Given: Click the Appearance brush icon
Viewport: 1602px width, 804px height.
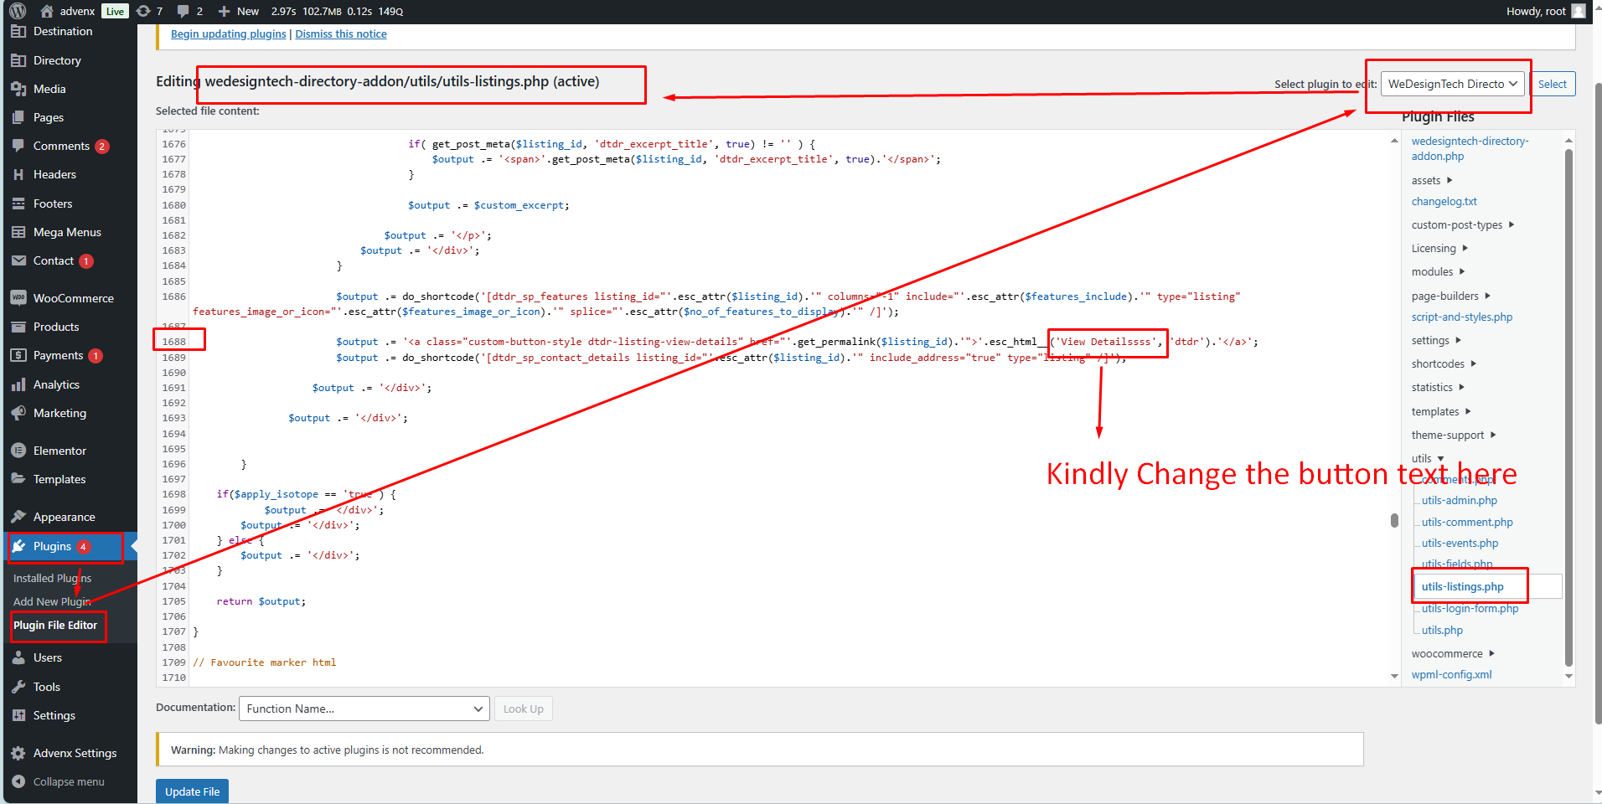Looking at the screenshot, I should [x=18, y=517].
